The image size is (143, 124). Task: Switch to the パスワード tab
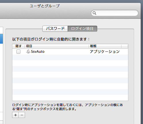[55, 29]
